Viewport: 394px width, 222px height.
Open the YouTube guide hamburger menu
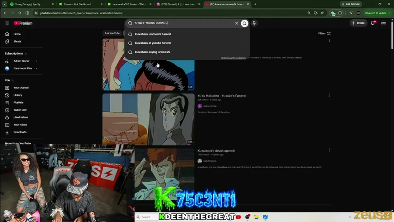(x=7, y=23)
